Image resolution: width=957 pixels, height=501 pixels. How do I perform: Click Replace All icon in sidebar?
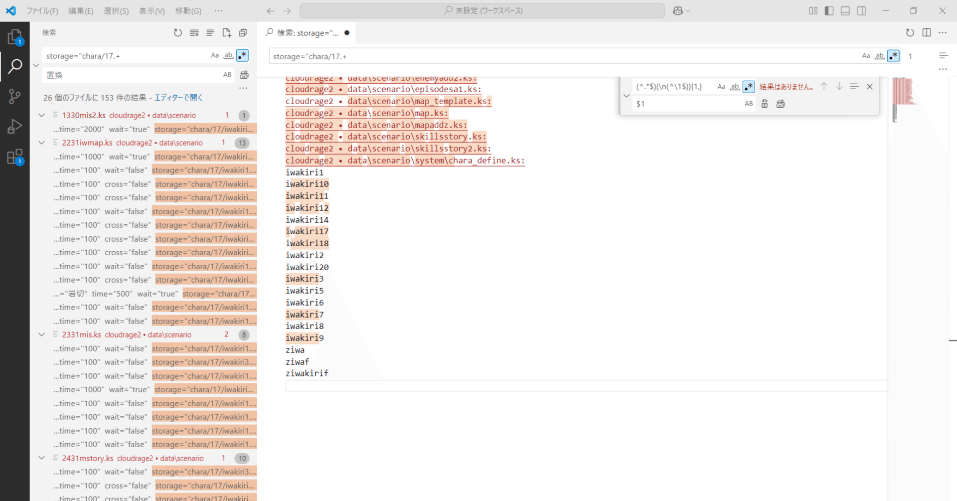click(244, 75)
